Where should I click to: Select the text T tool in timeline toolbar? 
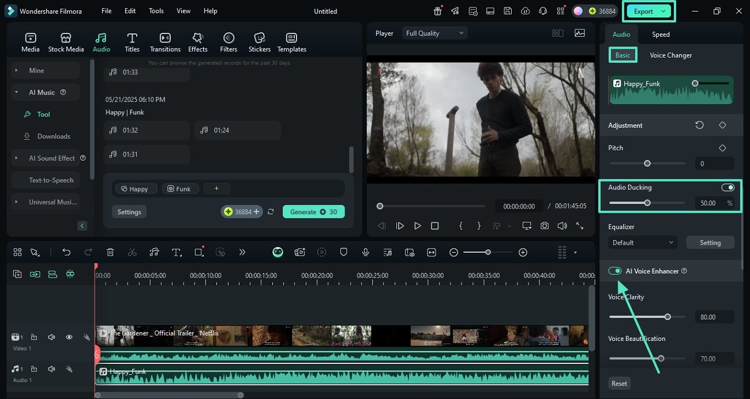177,252
